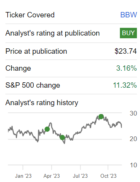The width and height of the screenshot is (140, 182).
Task: Select the $23.74 price value
Action: (126, 51)
